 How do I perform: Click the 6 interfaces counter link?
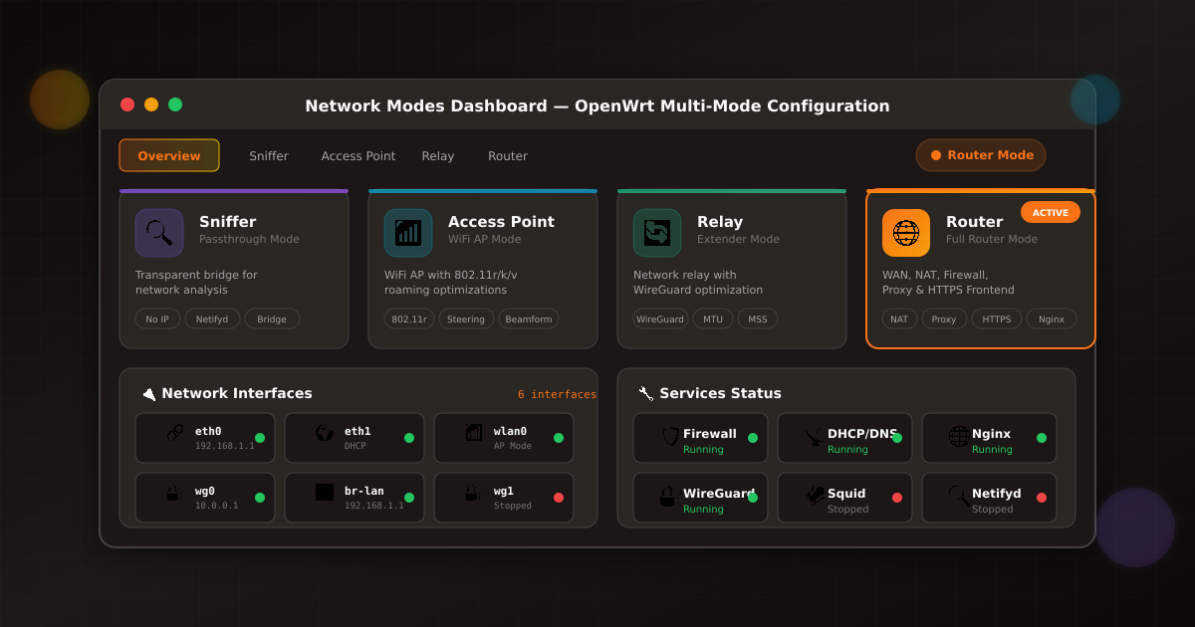point(557,394)
